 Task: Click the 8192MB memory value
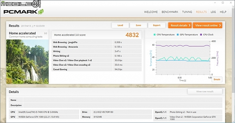pyautogui.click(x=98, y=117)
